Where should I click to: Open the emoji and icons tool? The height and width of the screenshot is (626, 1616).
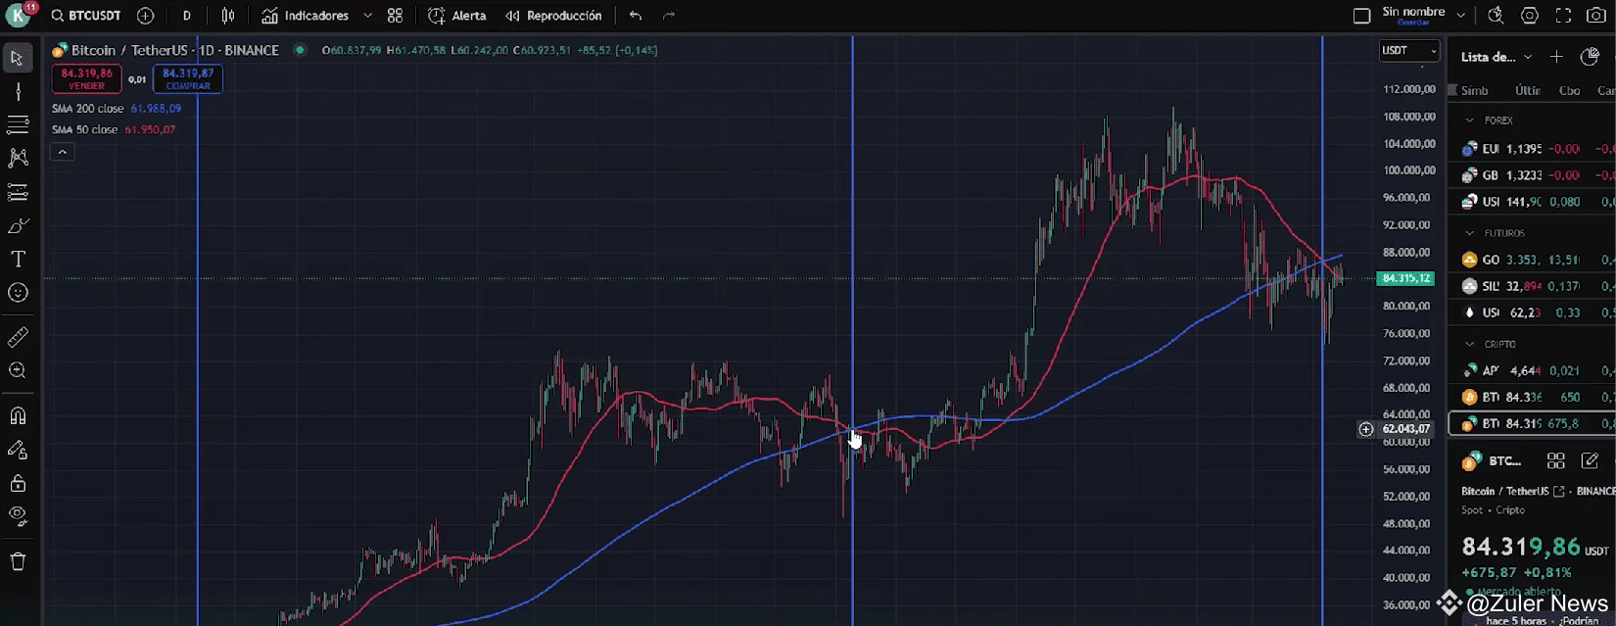pyautogui.click(x=18, y=293)
